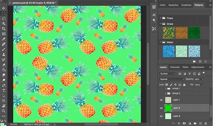Toggle filter for pixel layers
The image size is (213, 126).
click(x=180, y=74)
